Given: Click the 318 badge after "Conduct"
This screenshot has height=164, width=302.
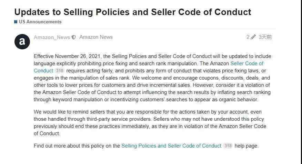Looking at the screenshot, I should [59, 71].
